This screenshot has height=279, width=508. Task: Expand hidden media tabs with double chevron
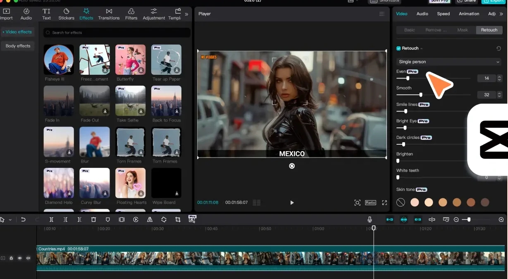pyautogui.click(x=186, y=14)
